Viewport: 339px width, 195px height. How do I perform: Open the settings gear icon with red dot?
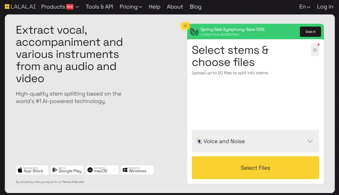[x=315, y=50]
